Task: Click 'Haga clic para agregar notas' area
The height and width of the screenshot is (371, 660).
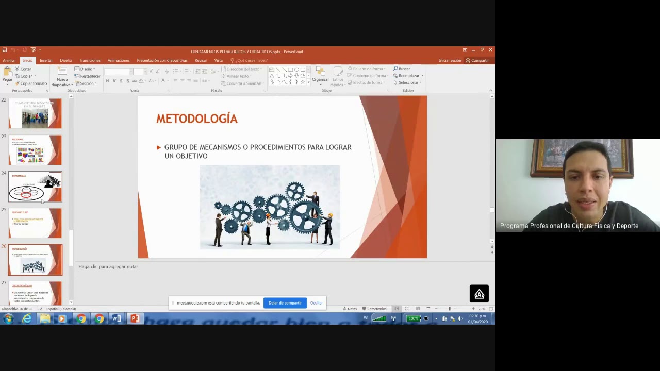Action: [108, 266]
